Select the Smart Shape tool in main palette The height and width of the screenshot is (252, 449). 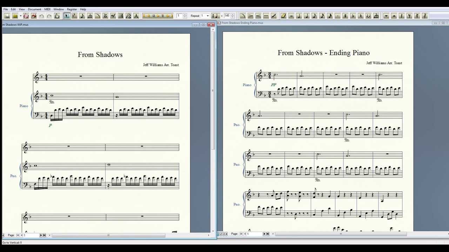pyautogui.click(x=98, y=16)
